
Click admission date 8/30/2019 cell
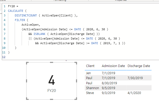[109, 83]
